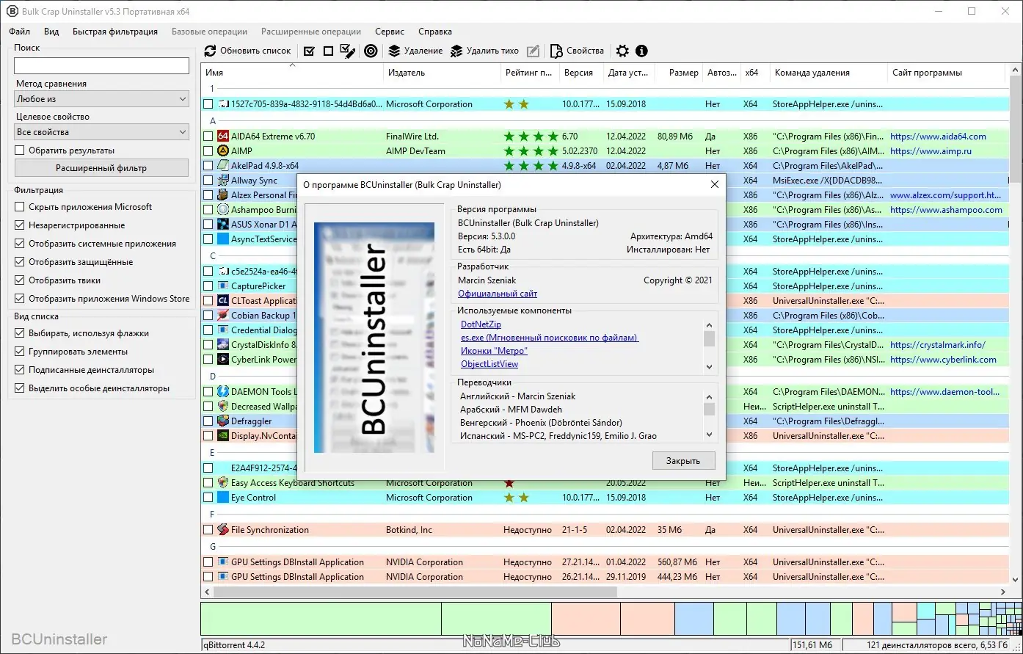The width and height of the screenshot is (1023, 654).
Task: Click the Defraggler icon
Action: coord(223,421)
